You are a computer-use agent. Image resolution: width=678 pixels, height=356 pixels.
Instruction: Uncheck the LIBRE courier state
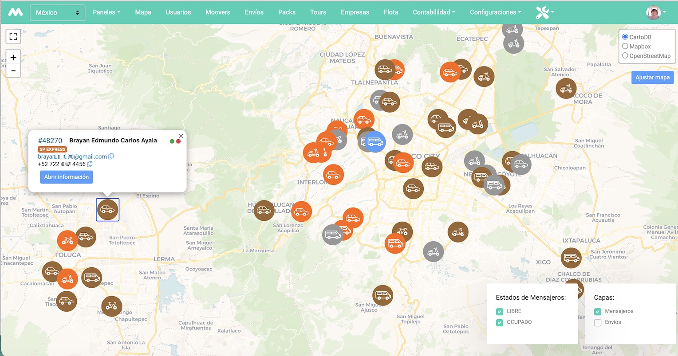pos(500,311)
